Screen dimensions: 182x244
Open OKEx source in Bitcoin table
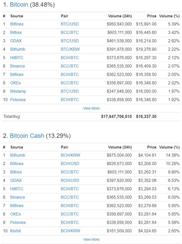pyautogui.click(x=16, y=83)
